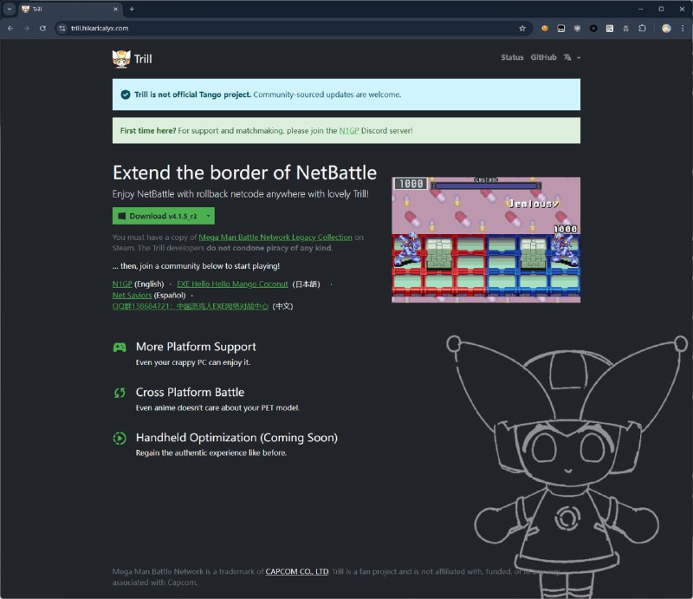Click the sync arrows icon beside Cross Platform Battle

pos(120,393)
